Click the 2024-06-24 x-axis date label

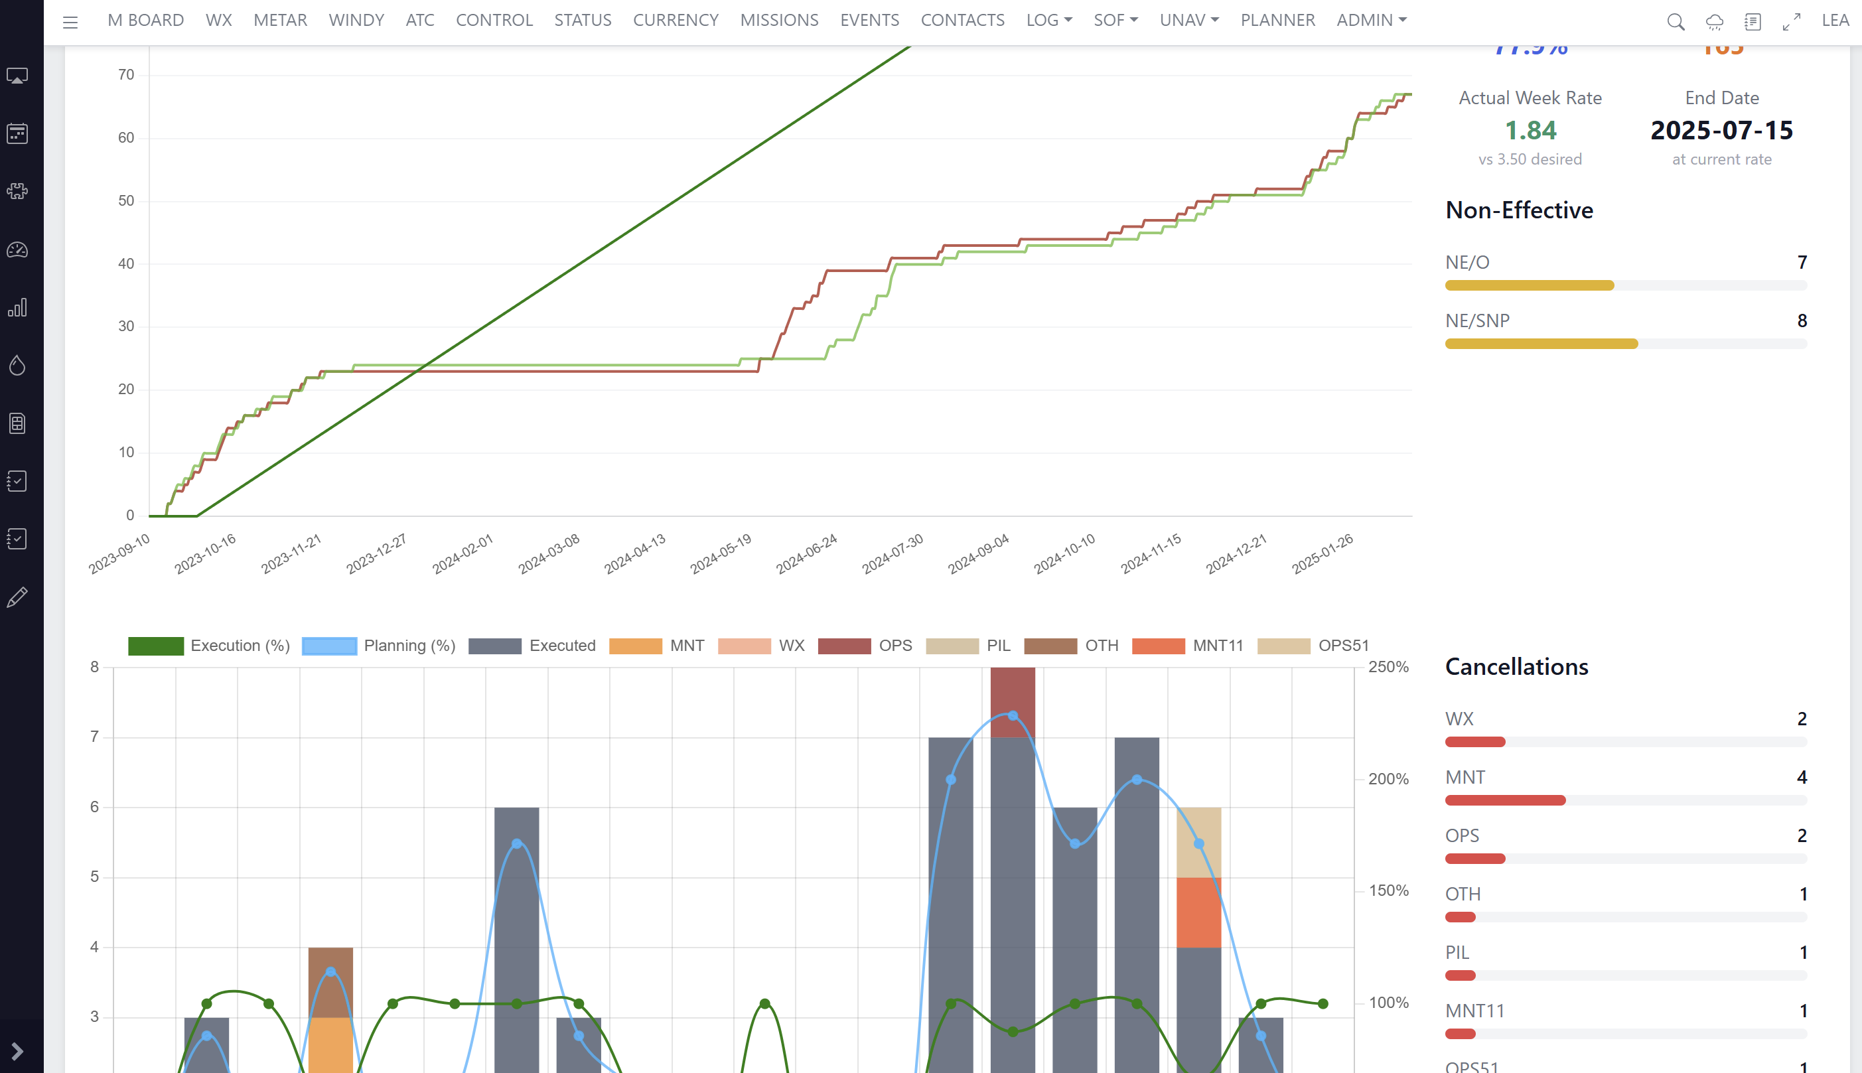(x=807, y=553)
